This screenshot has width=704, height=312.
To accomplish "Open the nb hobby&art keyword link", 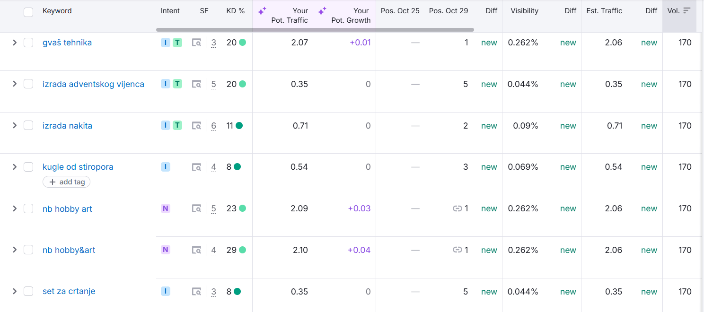I will click(69, 250).
